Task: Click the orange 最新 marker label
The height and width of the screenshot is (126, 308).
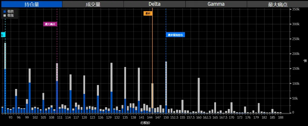Action: pyautogui.click(x=148, y=14)
